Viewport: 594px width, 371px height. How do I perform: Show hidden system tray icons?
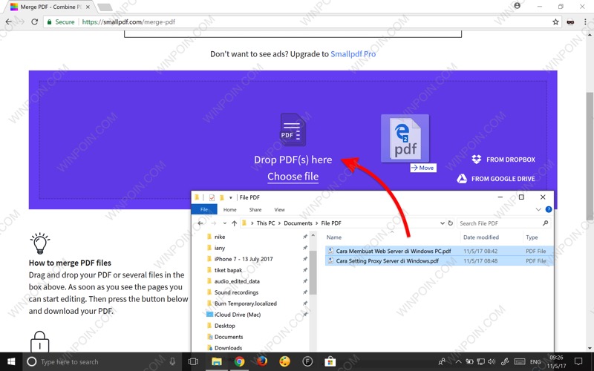458,362
